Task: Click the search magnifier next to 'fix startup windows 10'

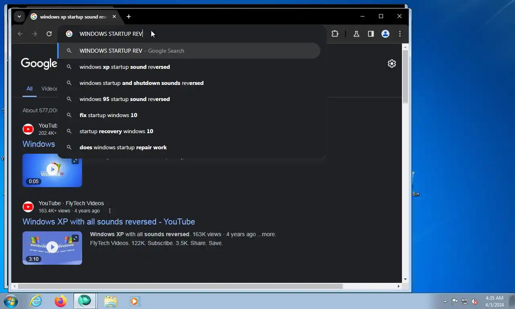Action: 69,115
